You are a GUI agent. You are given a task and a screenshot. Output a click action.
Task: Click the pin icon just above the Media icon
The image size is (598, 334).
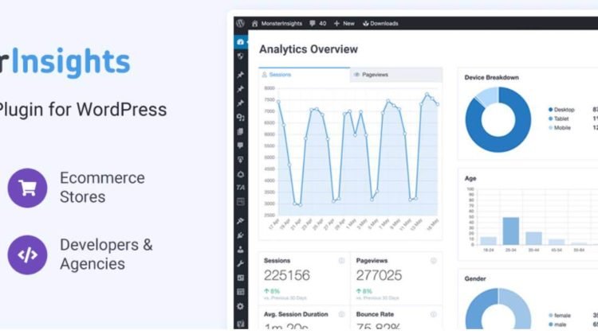240,103
